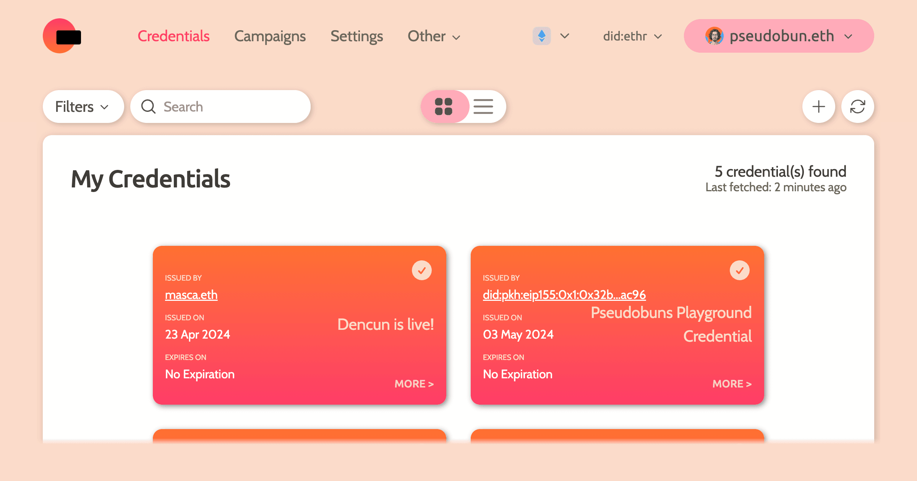Click the search magnifier icon
The height and width of the screenshot is (481, 917).
click(x=148, y=107)
